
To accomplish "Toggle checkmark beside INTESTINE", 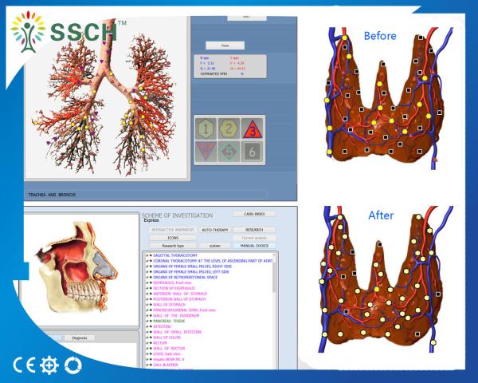I will click(x=147, y=327).
